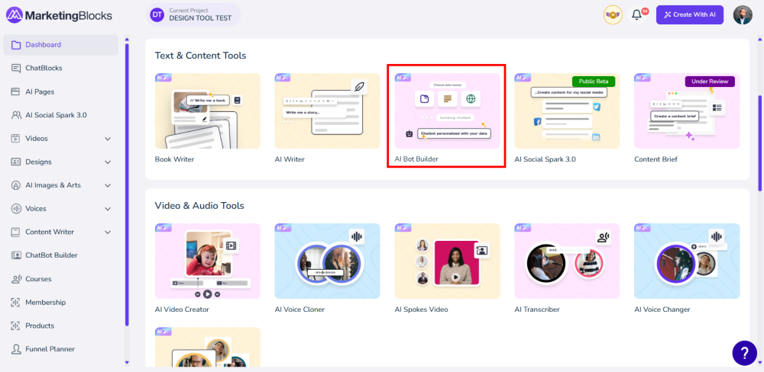Click the ChatBot Builder sidebar icon
The height and width of the screenshot is (372, 764).
[16, 255]
